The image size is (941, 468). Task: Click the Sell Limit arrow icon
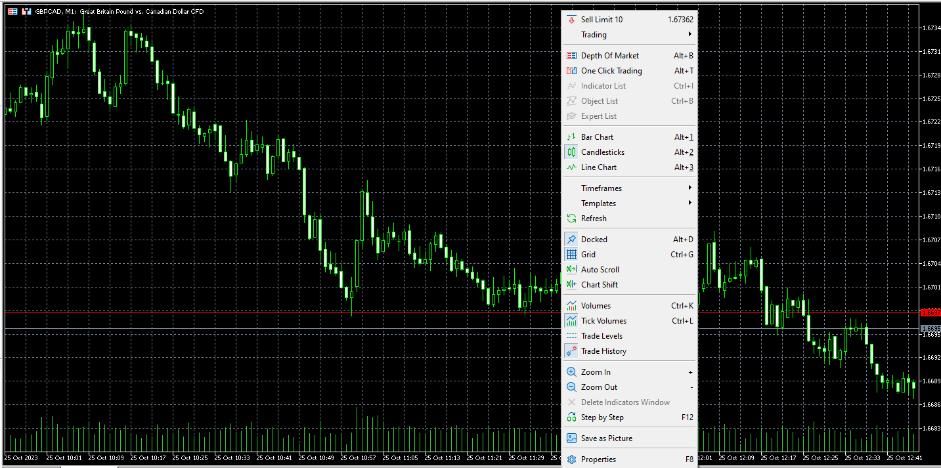[x=571, y=20]
